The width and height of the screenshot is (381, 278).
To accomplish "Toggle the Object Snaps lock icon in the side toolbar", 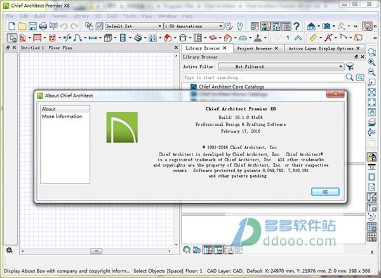I will (371, 157).
